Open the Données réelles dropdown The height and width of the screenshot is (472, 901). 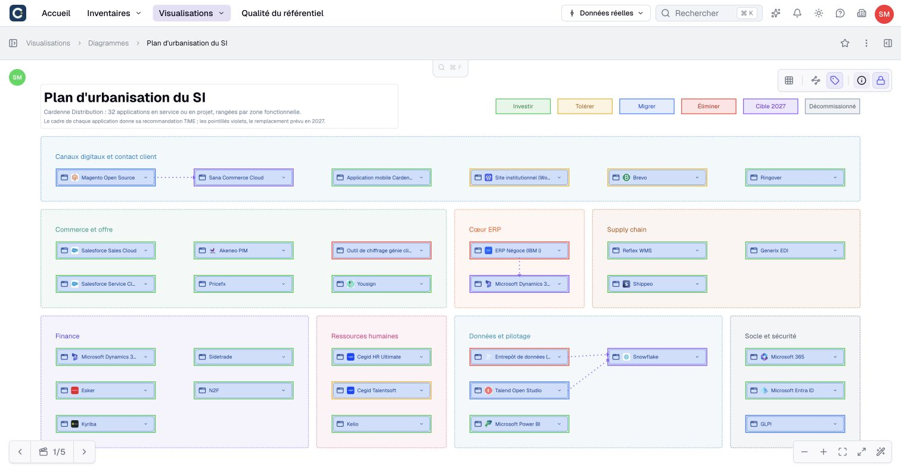click(605, 13)
